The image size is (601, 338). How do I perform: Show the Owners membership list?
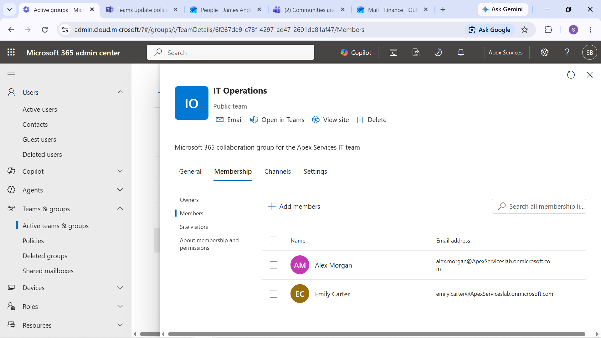pyautogui.click(x=189, y=200)
